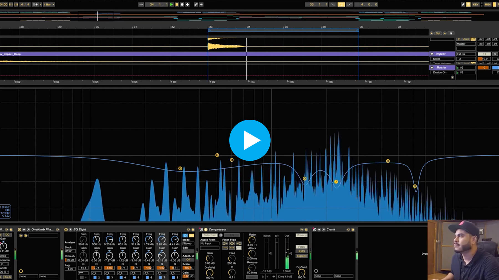Enable draw mode pencil icon
The height and width of the screenshot is (280, 499).
click(463, 4)
